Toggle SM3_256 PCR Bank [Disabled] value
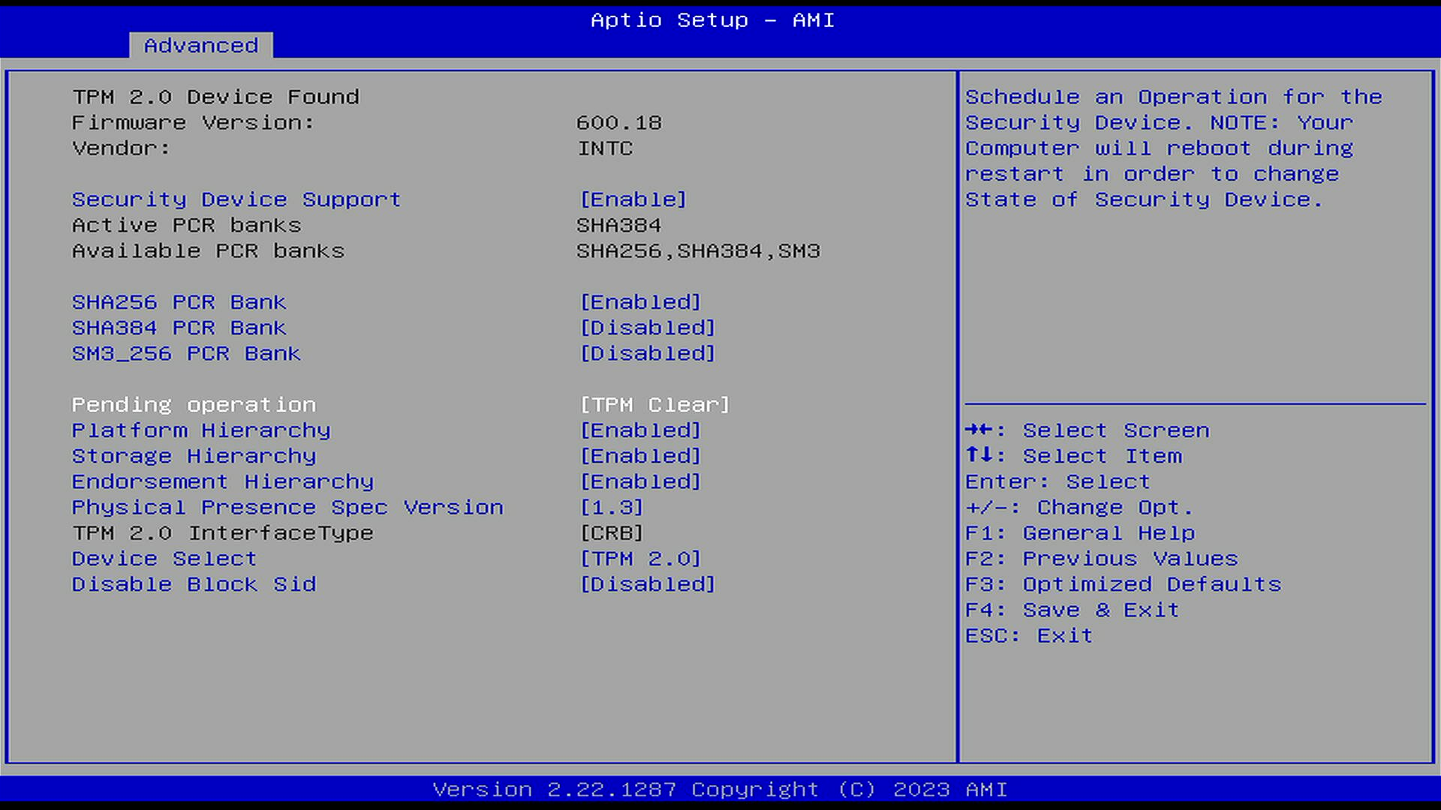This screenshot has height=810, width=1441. tap(648, 353)
